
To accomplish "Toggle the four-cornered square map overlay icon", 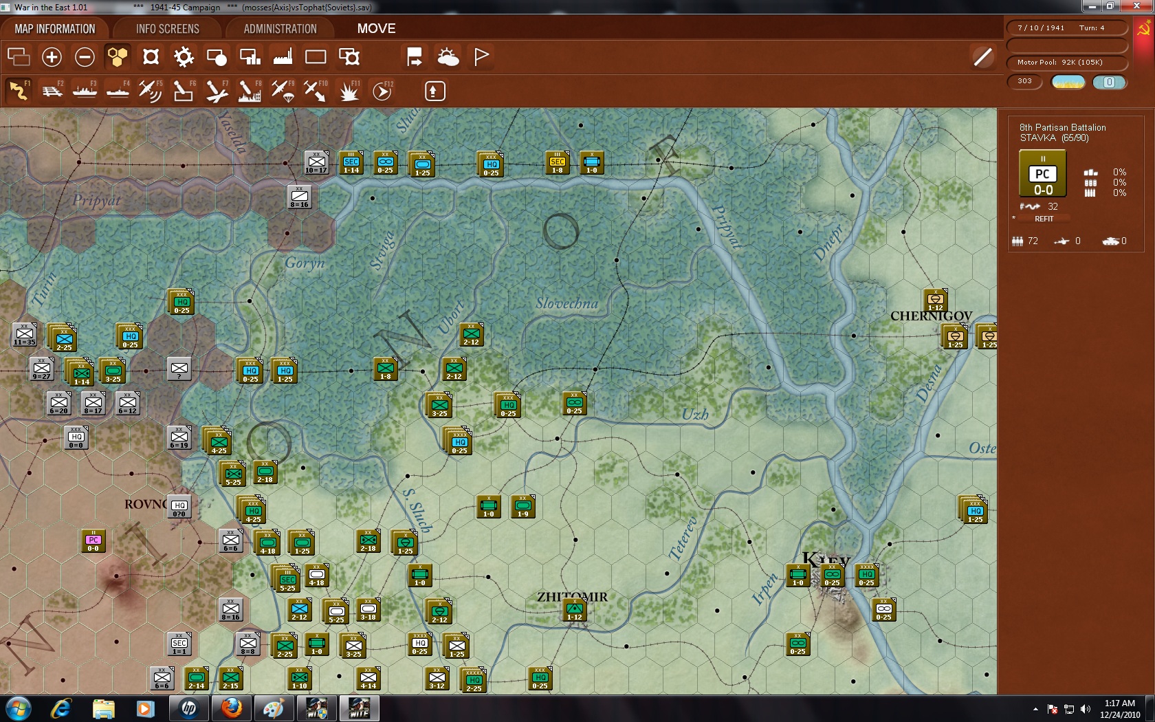I will coord(151,56).
